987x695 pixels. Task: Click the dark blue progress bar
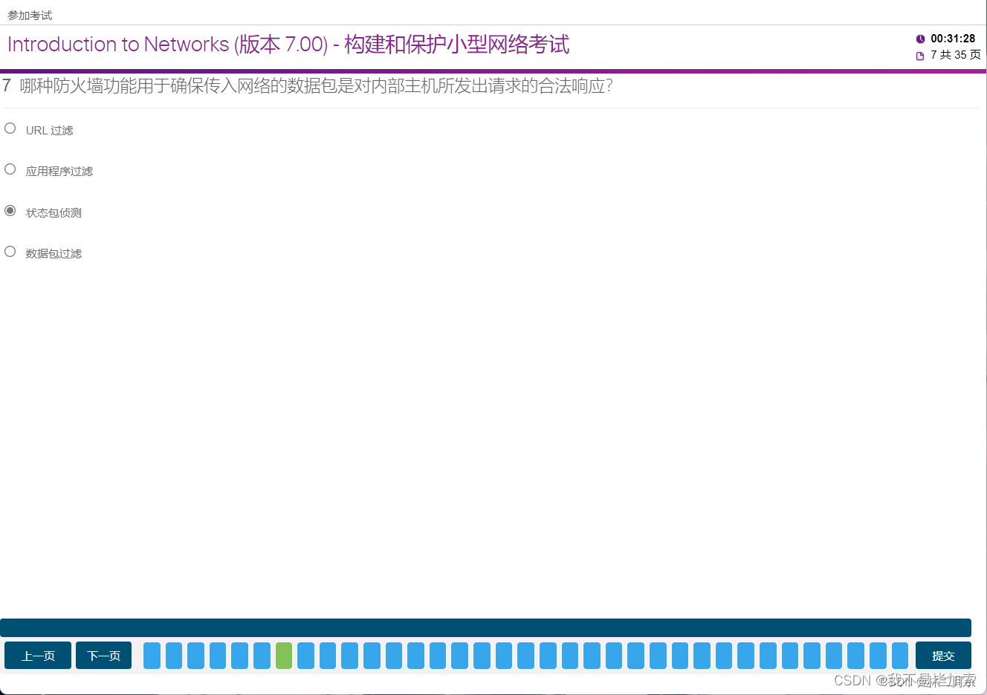click(x=485, y=627)
